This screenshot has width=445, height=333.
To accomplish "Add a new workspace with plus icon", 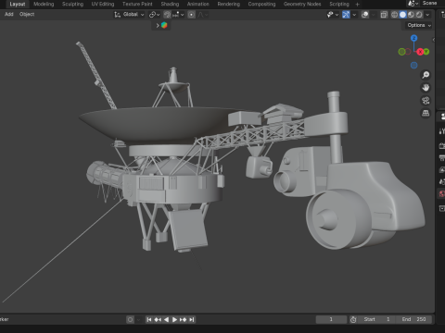I will 357,5.
